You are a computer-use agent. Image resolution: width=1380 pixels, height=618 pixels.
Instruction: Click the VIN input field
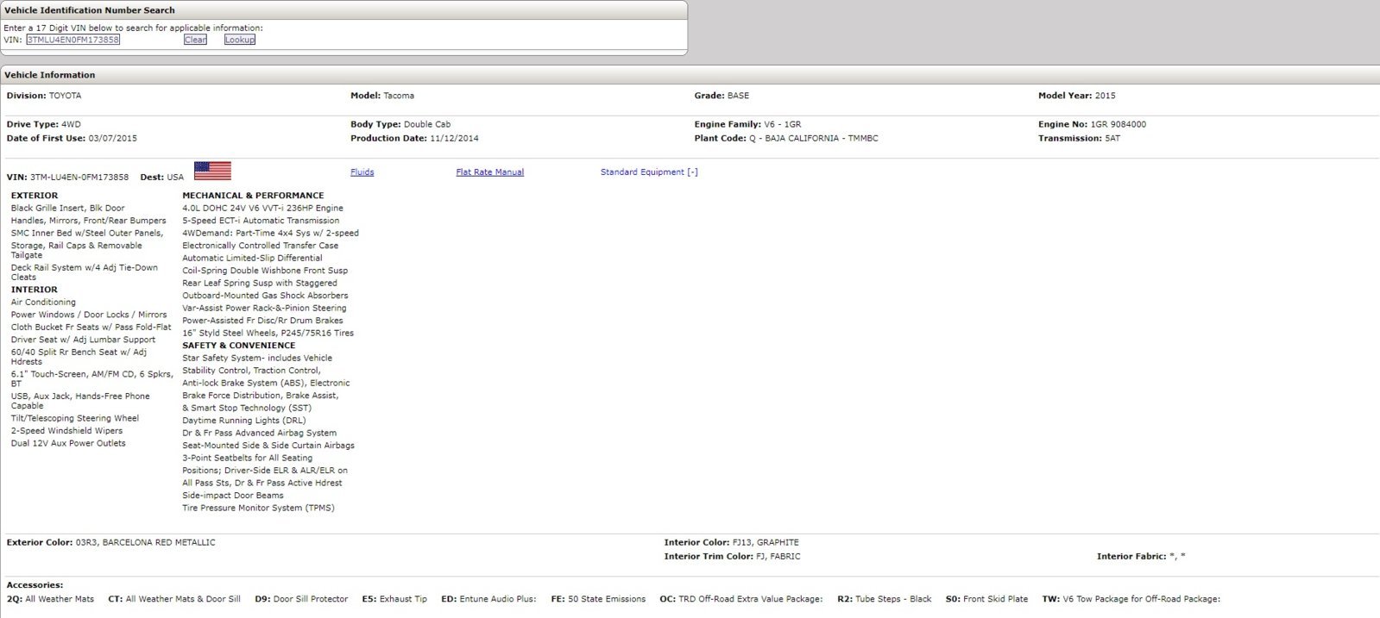(73, 40)
